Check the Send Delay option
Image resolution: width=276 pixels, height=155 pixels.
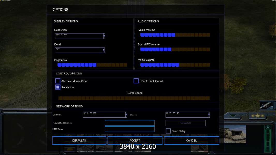[x=168, y=131]
